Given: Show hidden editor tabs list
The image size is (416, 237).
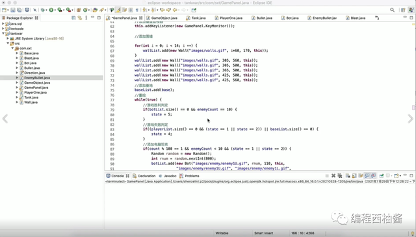Looking at the screenshot, I should (x=377, y=18).
